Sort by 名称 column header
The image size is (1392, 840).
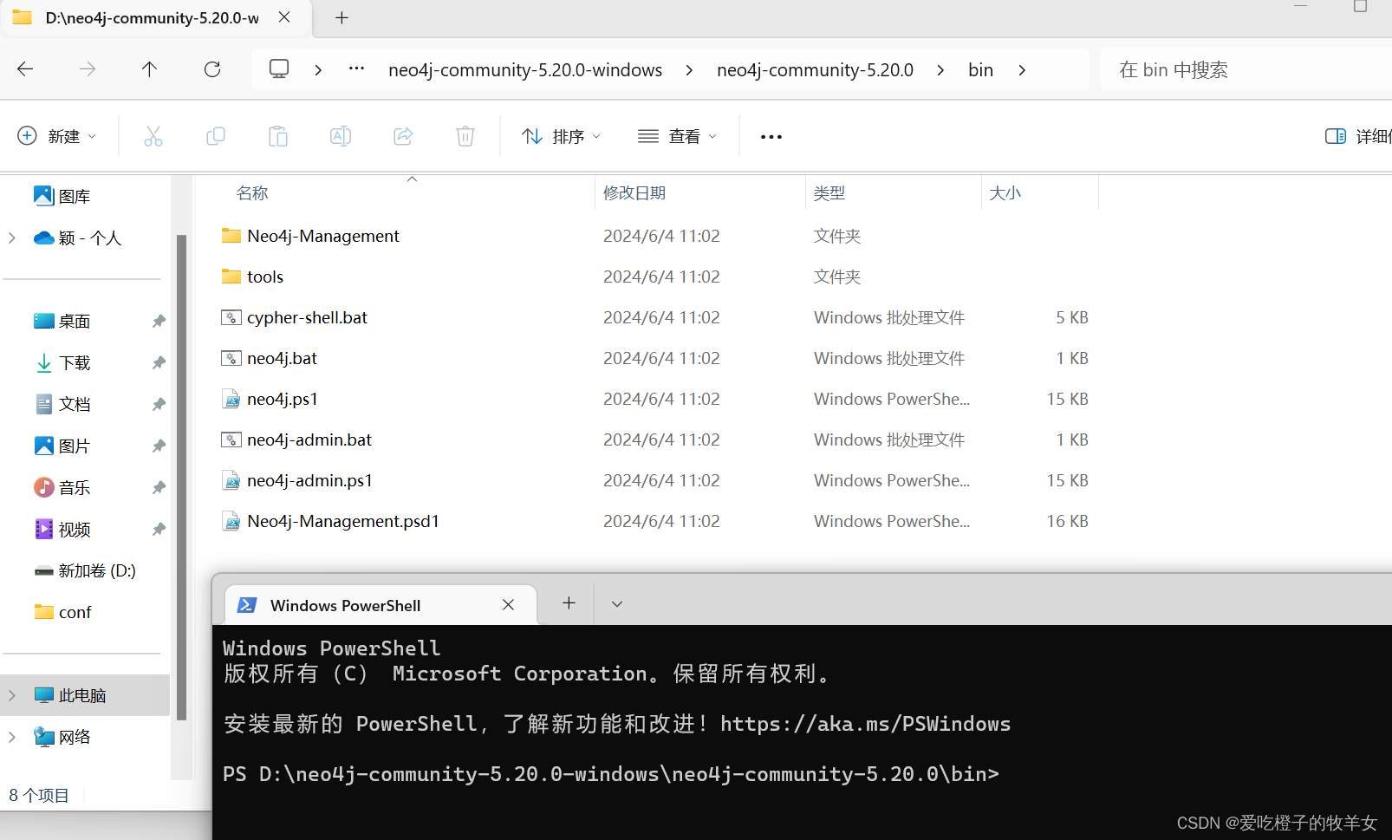(252, 192)
